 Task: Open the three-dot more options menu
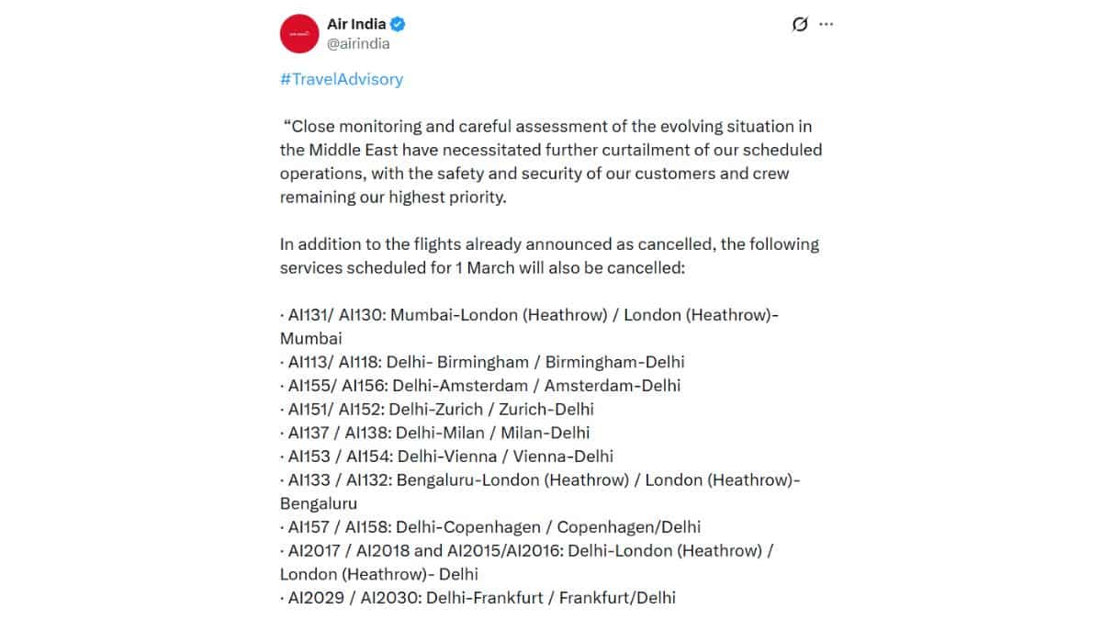coord(826,25)
